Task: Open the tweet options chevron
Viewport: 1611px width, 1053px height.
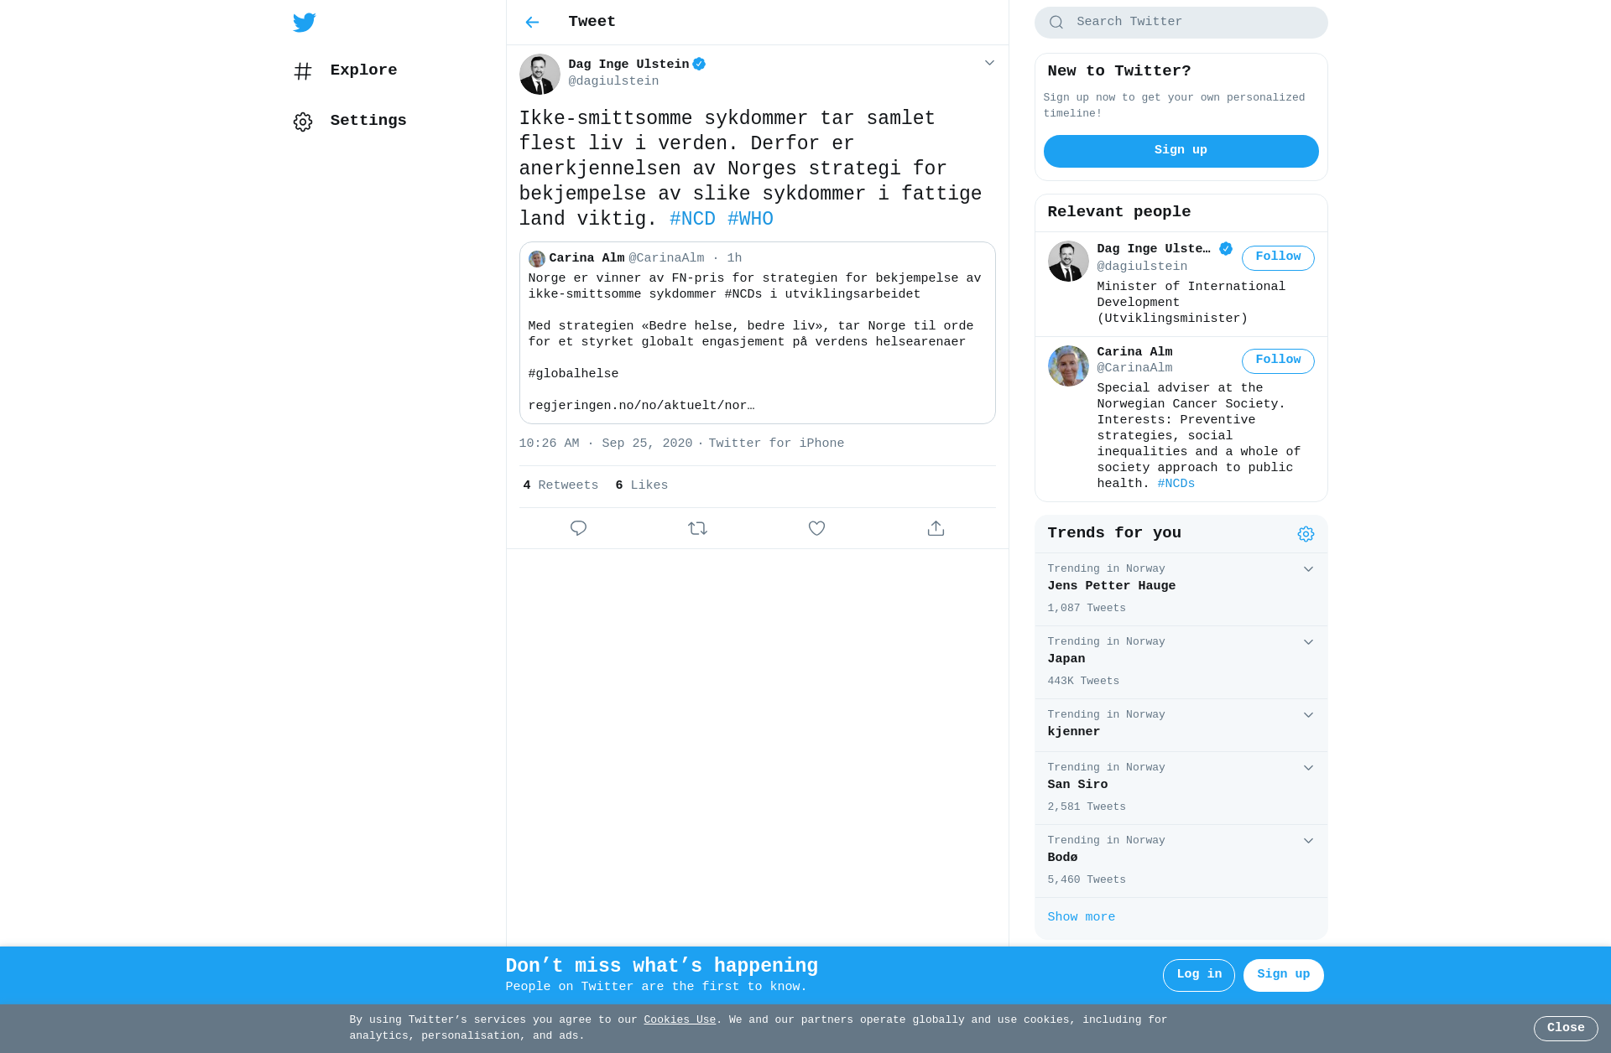Action: (x=989, y=63)
